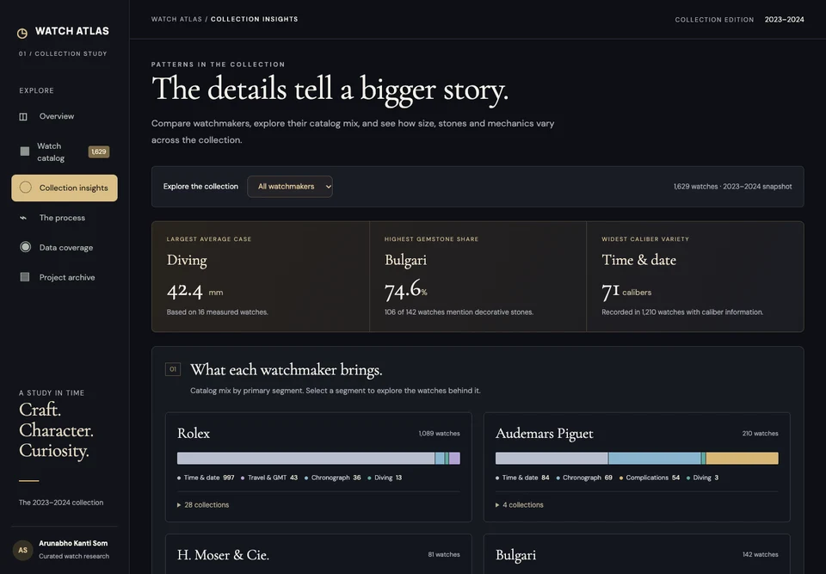
Task: Click the Data coverage round icon
Action: tap(25, 247)
